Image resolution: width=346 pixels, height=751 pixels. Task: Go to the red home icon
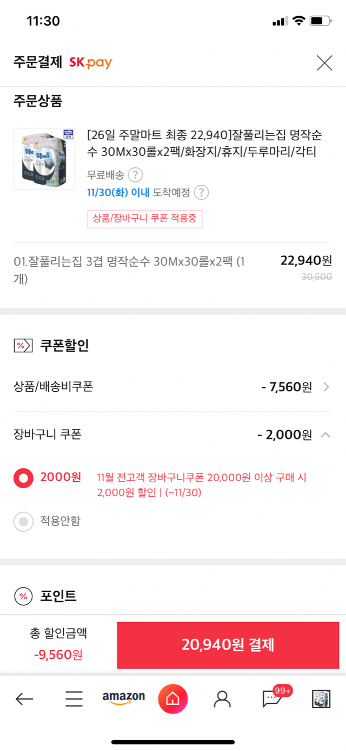(172, 699)
